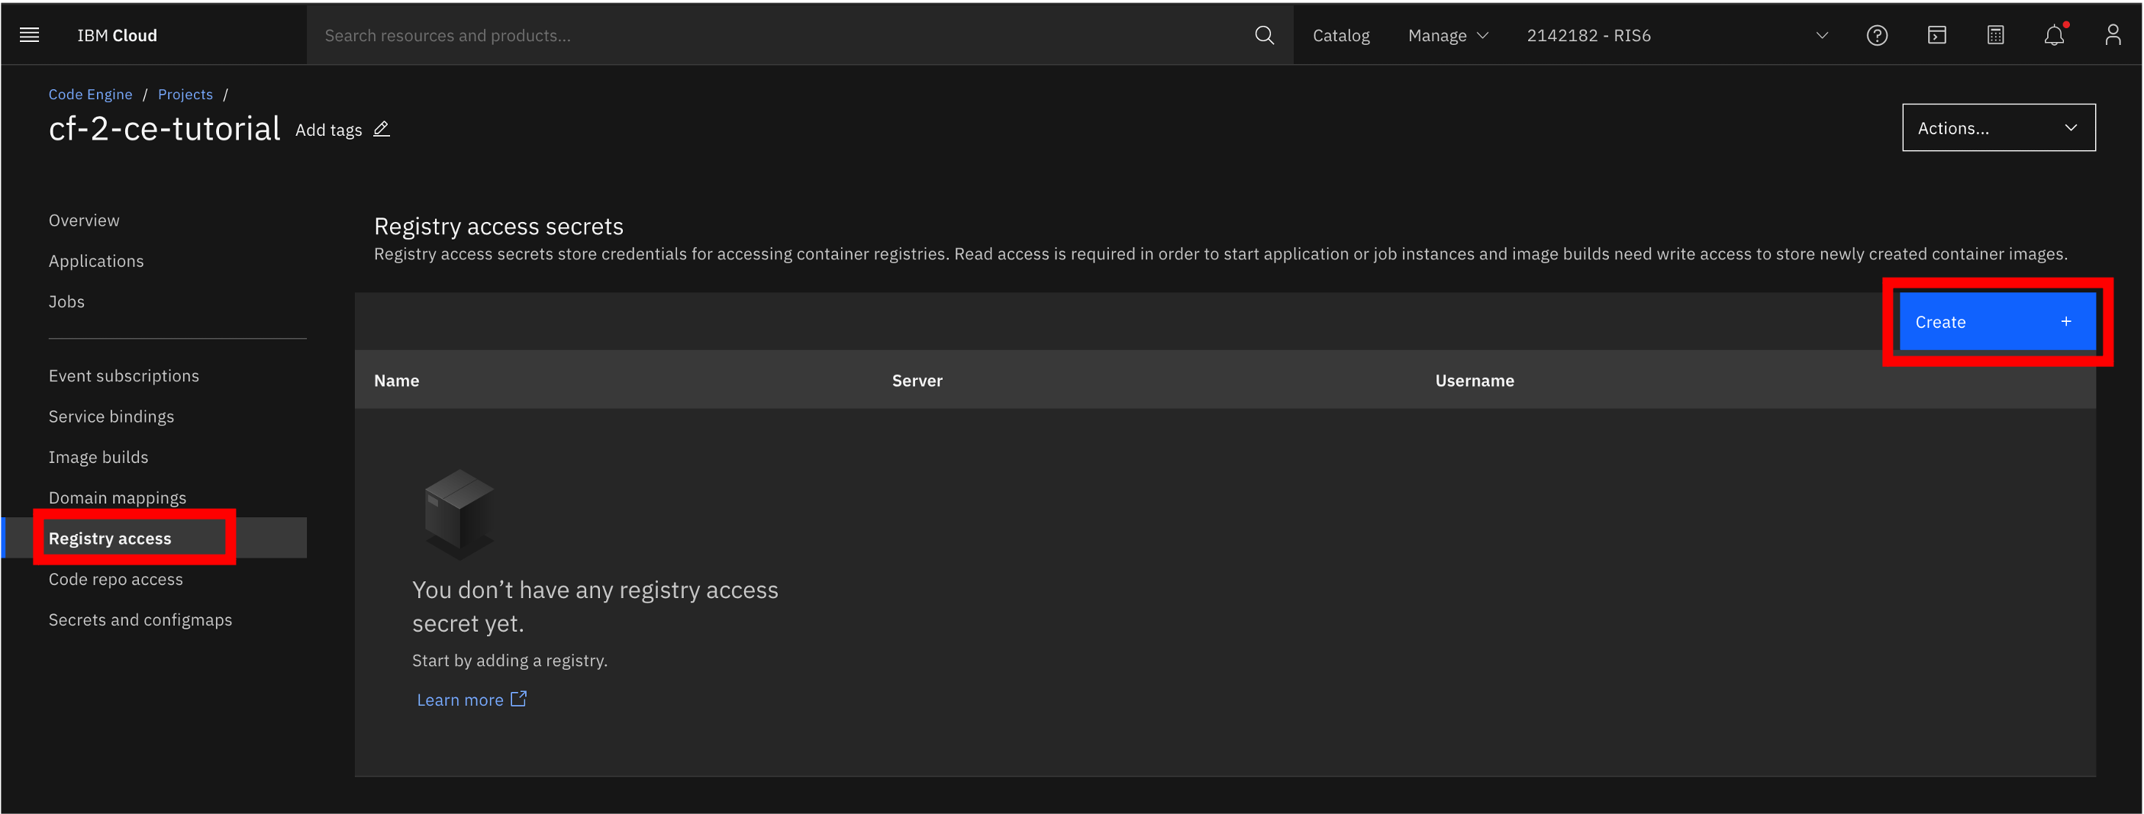Open the user profile avatar icon
The image size is (2144, 814).
[x=2113, y=35]
